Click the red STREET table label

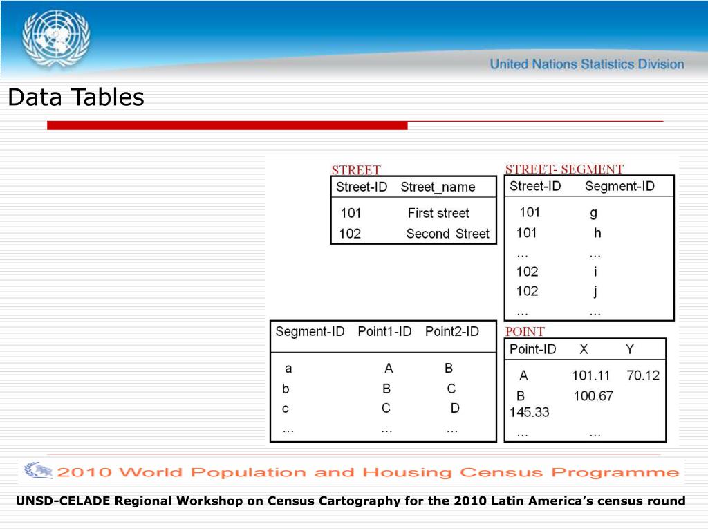[x=356, y=170]
